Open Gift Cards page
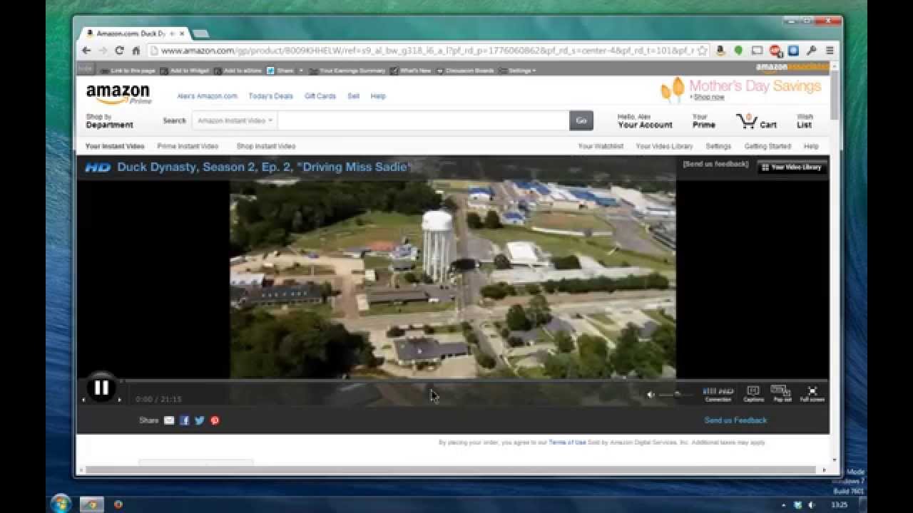913x513 pixels. pos(320,96)
